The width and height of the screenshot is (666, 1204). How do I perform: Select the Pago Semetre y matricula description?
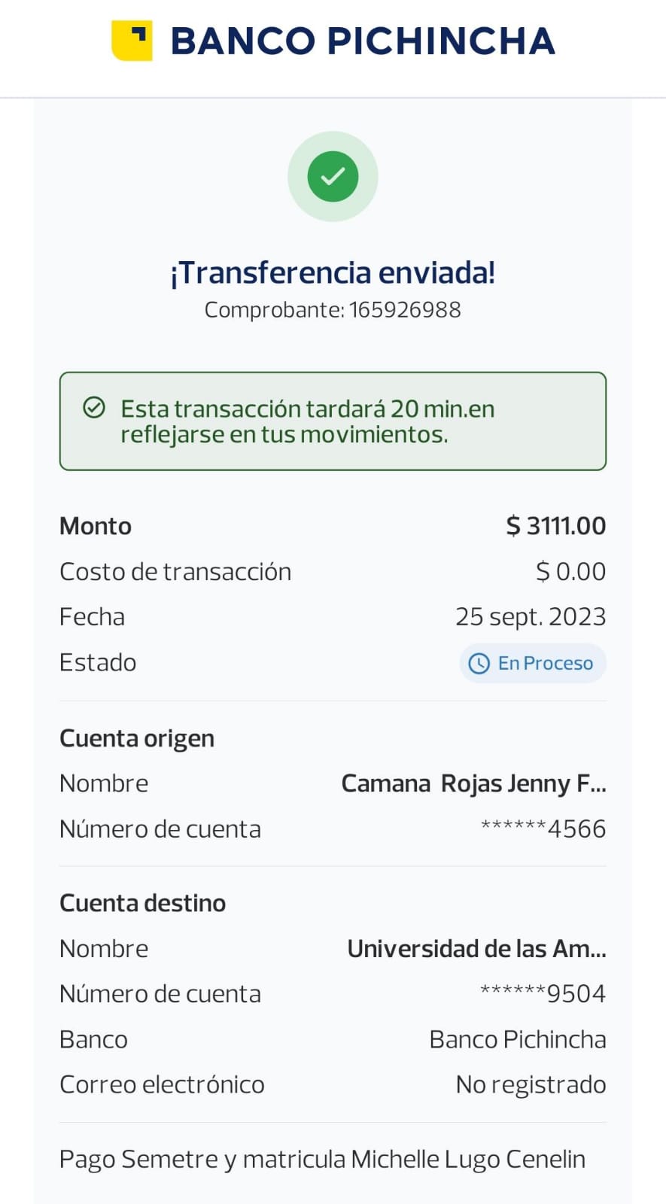[322, 1160]
